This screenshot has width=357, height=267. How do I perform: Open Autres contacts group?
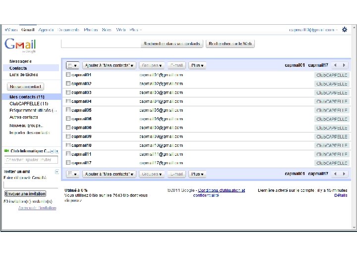coord(24,117)
